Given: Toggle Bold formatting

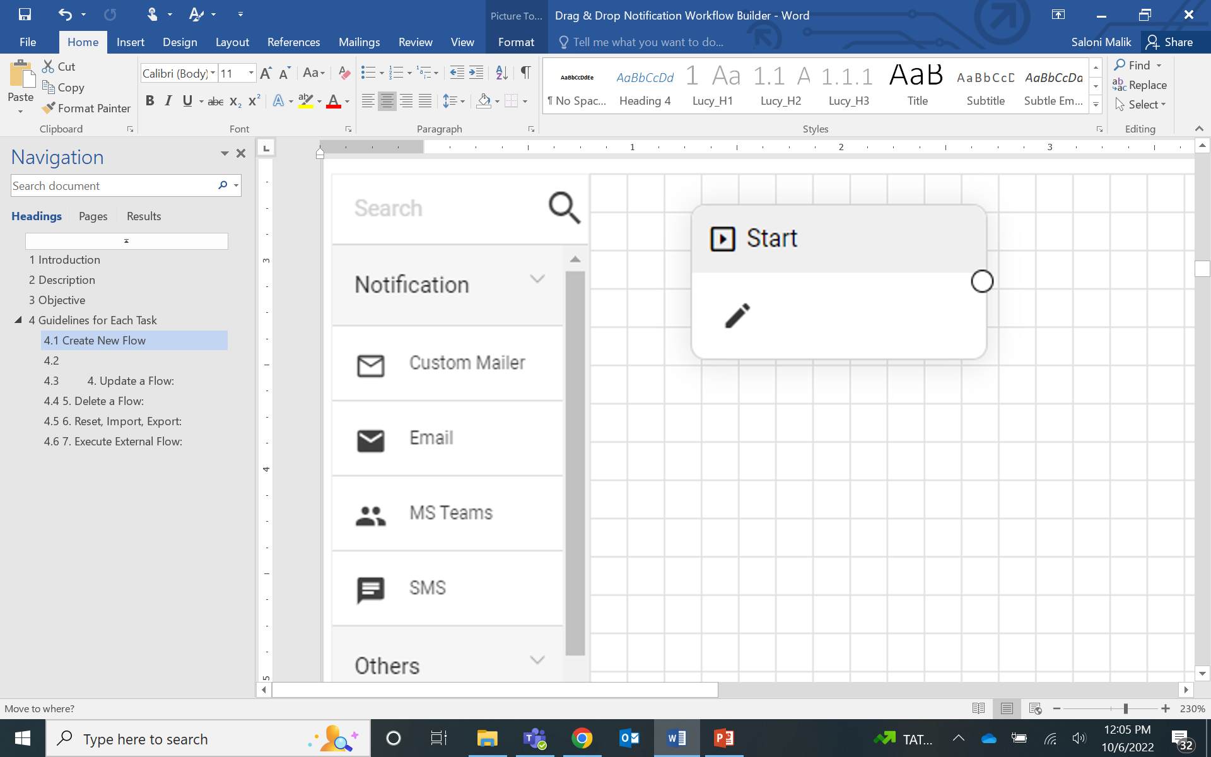Looking at the screenshot, I should point(149,101).
